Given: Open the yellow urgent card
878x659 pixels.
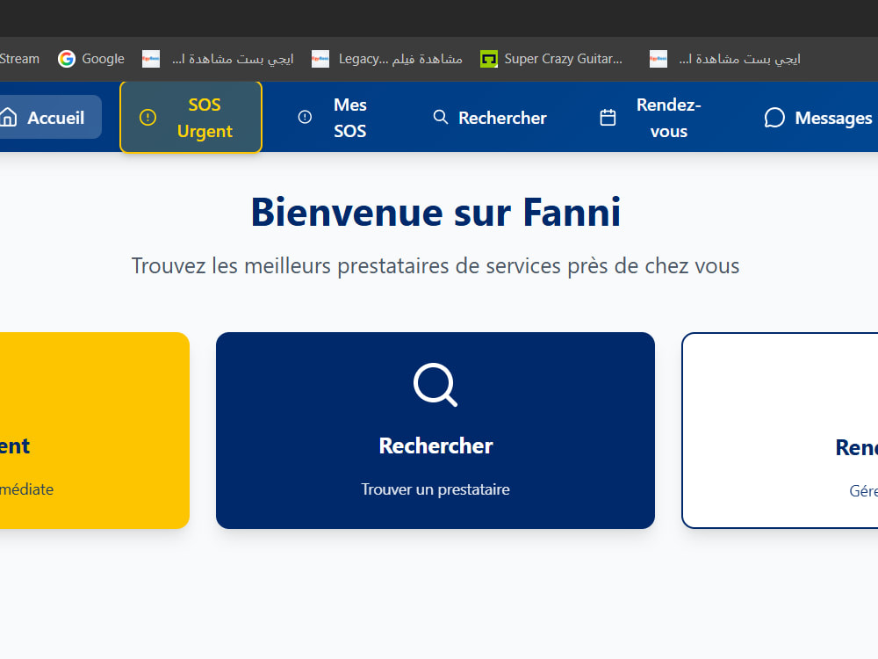Looking at the screenshot, I should pyautogui.click(x=95, y=430).
